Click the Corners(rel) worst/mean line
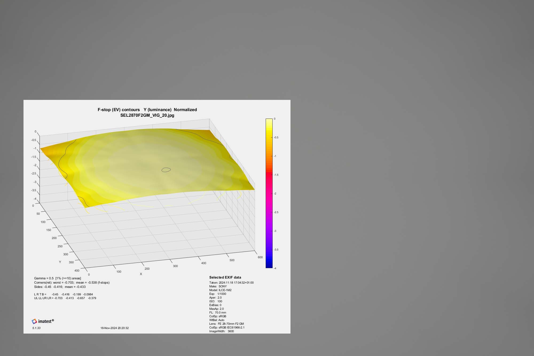The image size is (534, 356). pos(72,283)
